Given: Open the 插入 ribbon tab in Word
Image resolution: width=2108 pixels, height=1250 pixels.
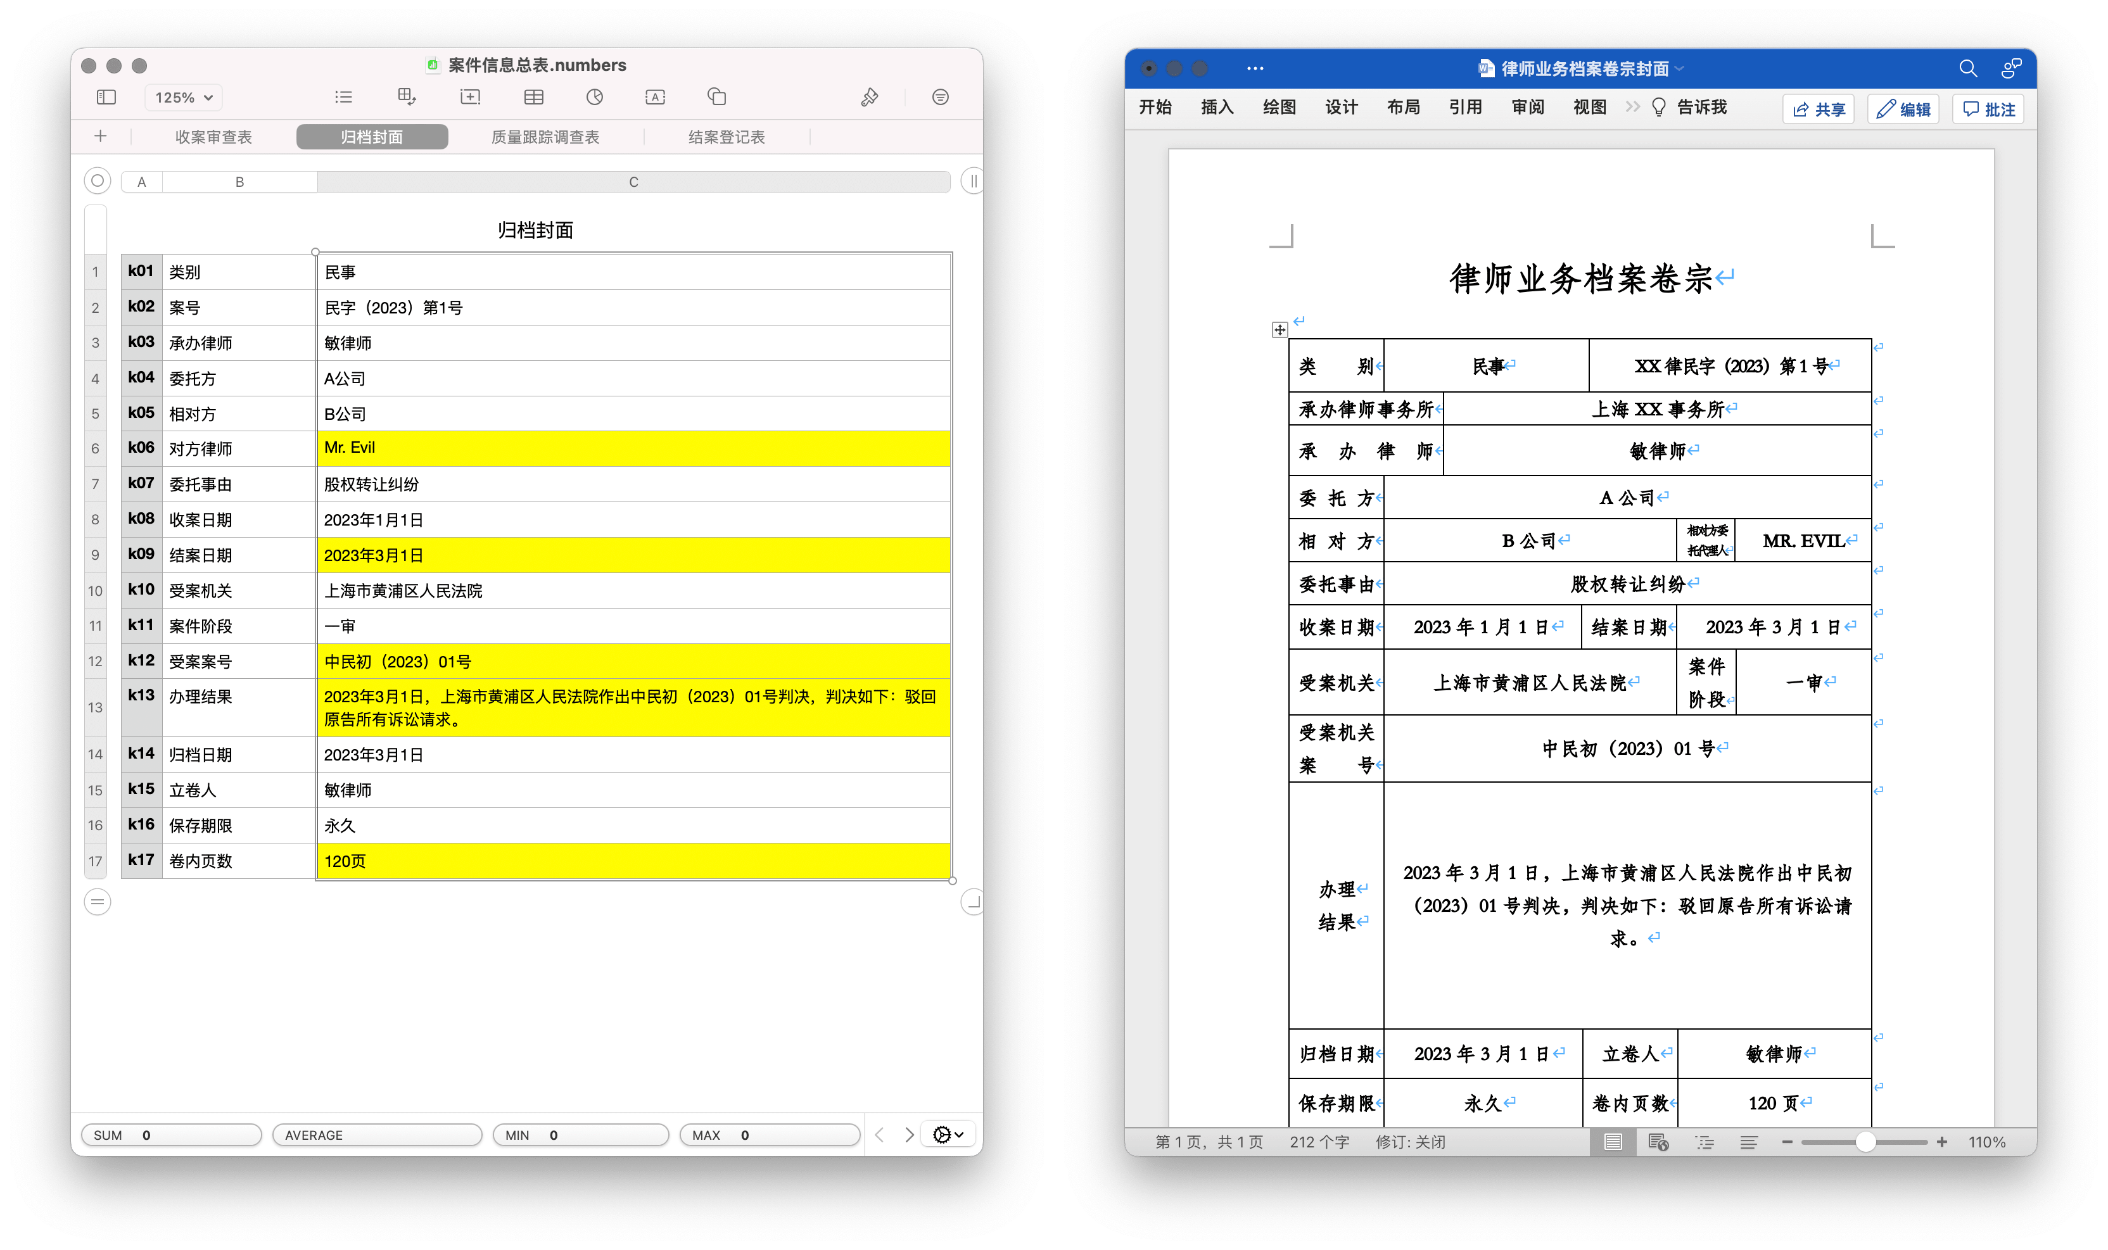Looking at the screenshot, I should click(1217, 107).
